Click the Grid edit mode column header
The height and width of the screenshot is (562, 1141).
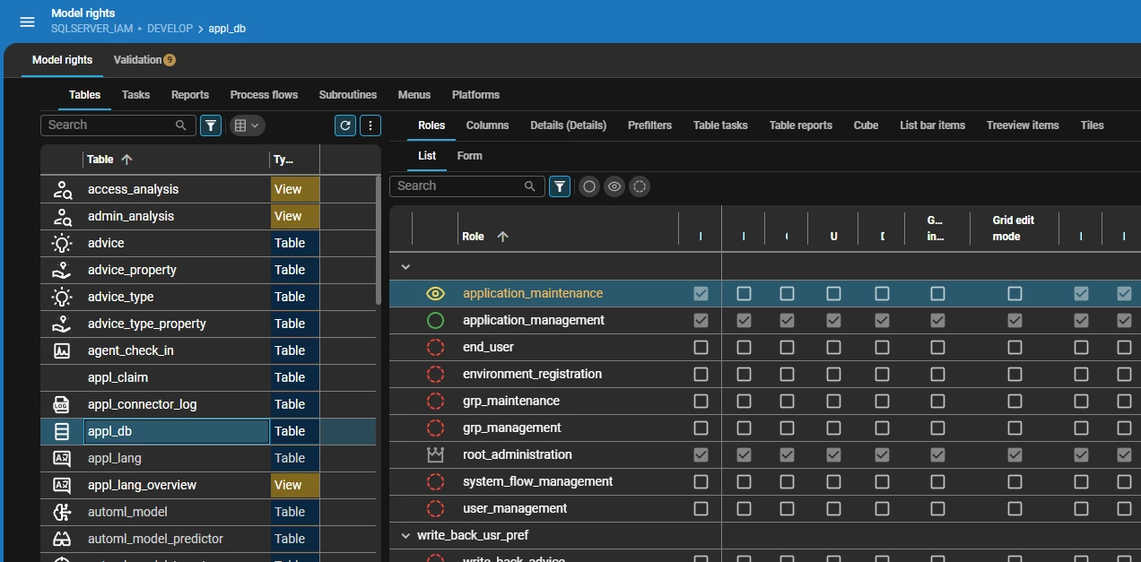[1014, 229]
